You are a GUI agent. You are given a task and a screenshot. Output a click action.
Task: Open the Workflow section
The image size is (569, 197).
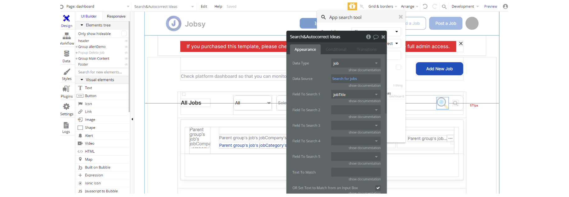tap(67, 38)
